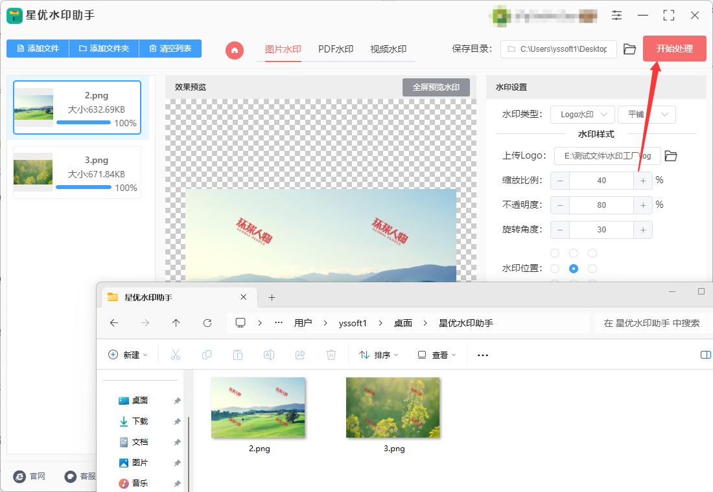Screen dimensions: 713x492
Task: Expand the chevron after yssoft1 in address bar
Action: point(380,323)
